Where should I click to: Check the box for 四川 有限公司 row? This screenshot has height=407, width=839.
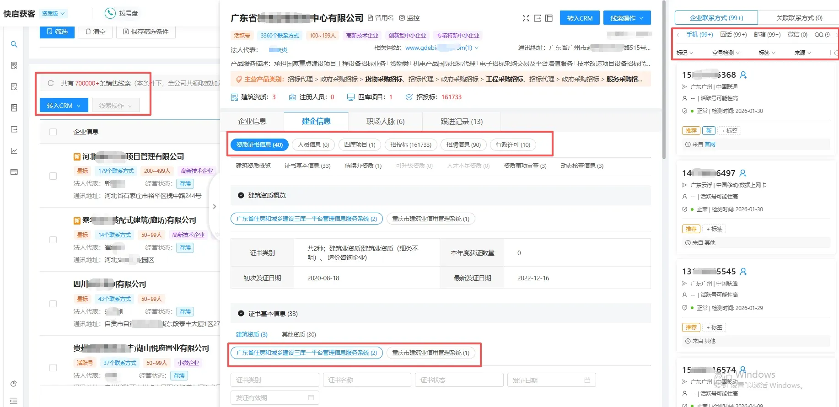[x=53, y=304]
